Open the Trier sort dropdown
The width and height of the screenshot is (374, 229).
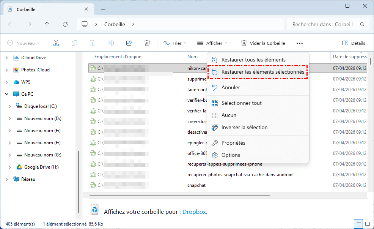[x=175, y=43]
